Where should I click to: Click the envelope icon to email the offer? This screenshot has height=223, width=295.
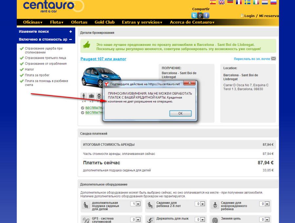[273, 59]
